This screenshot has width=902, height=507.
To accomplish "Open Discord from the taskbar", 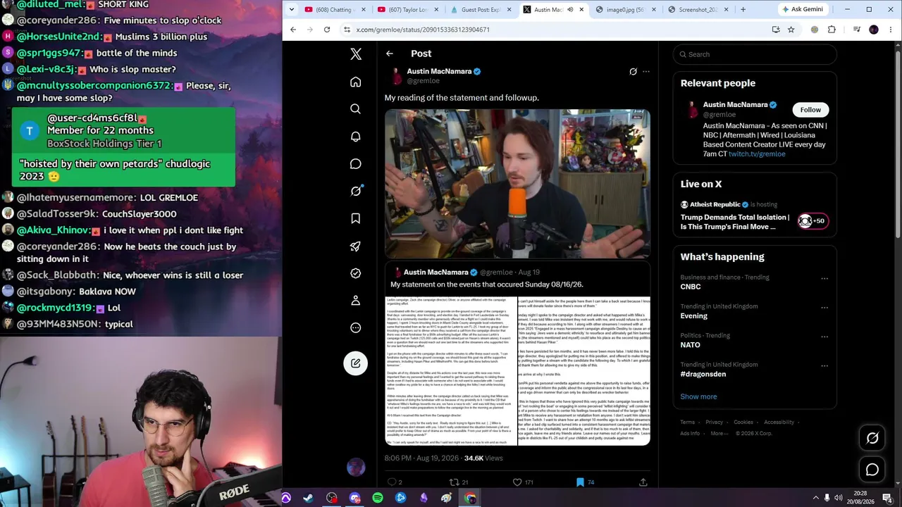I will pos(354,498).
